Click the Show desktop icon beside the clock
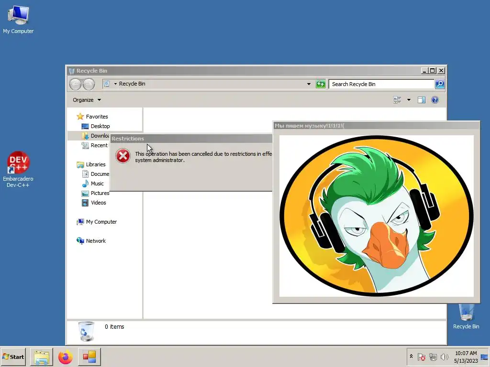Image resolution: width=490 pixels, height=367 pixels. click(484, 356)
